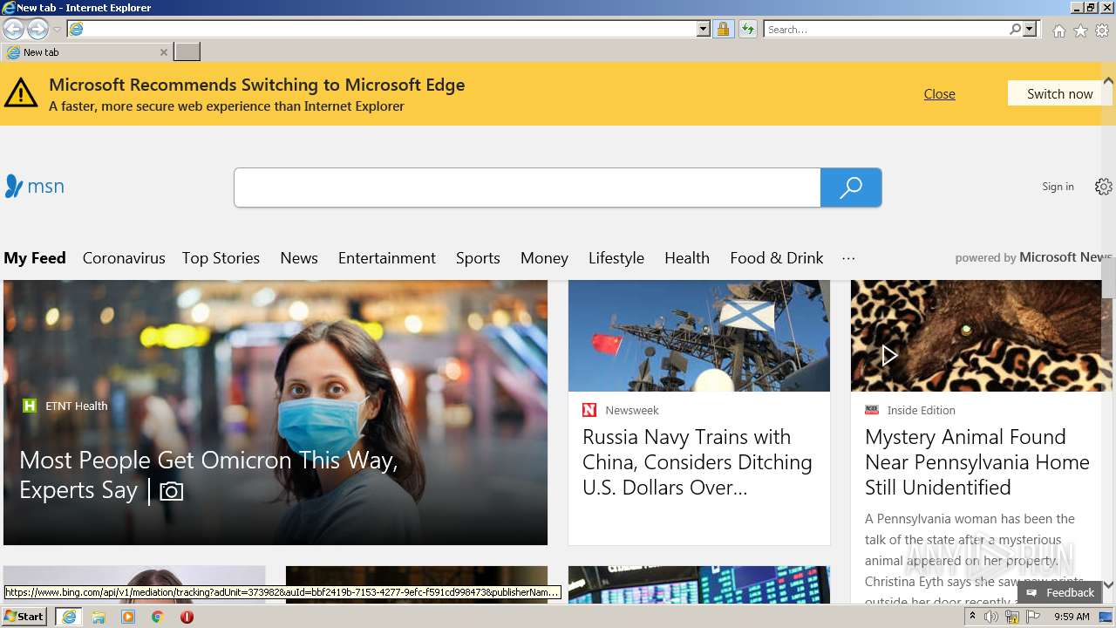Click the Newsweek source icon
Viewport: 1116px width, 628px height.
(589, 410)
